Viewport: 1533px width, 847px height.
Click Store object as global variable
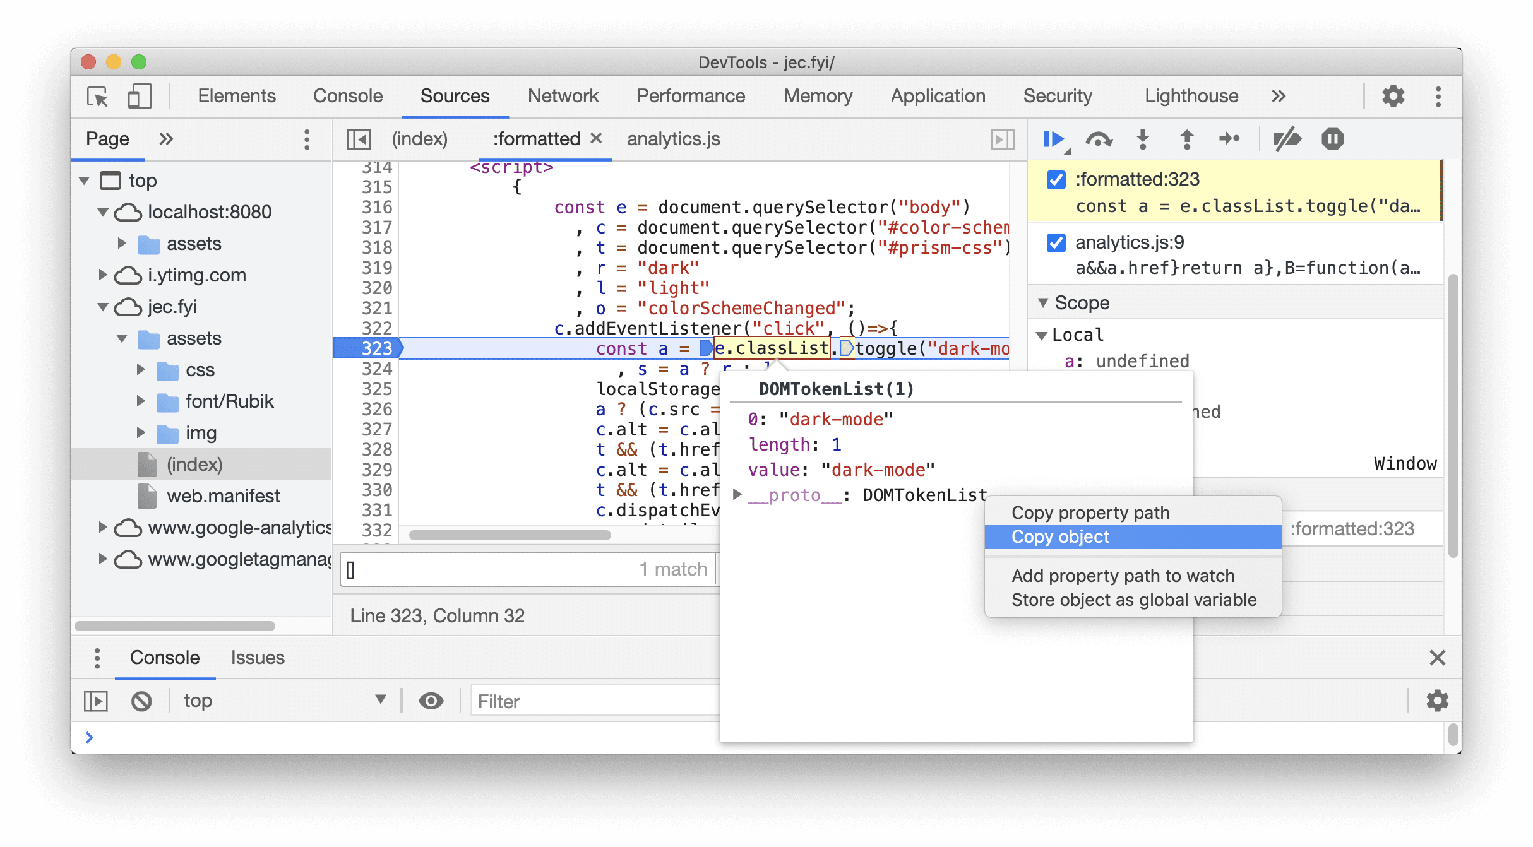tap(1133, 599)
